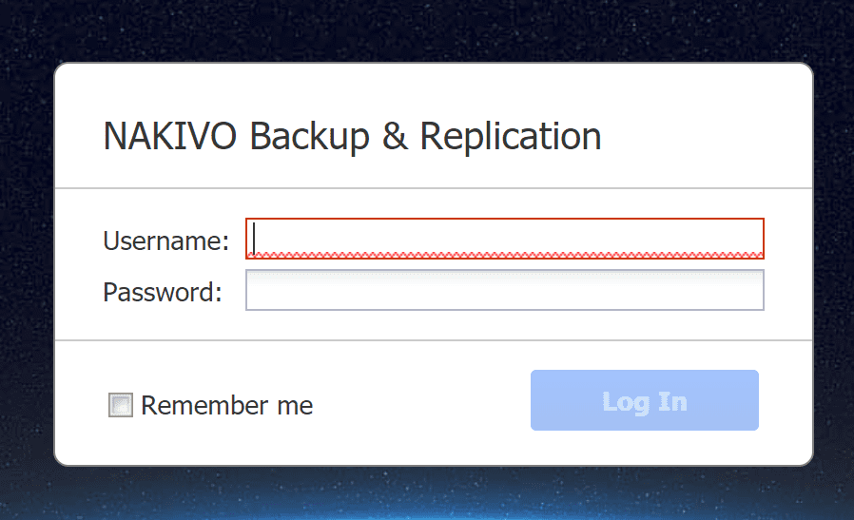Click the "Username:" label
The width and height of the screenshot is (854, 520).
coord(165,241)
